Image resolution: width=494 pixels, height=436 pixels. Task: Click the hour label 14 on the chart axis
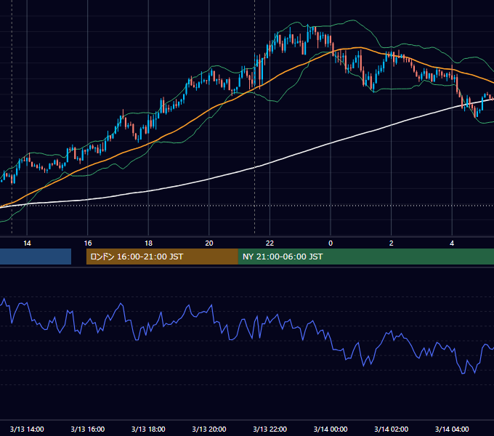(x=27, y=243)
